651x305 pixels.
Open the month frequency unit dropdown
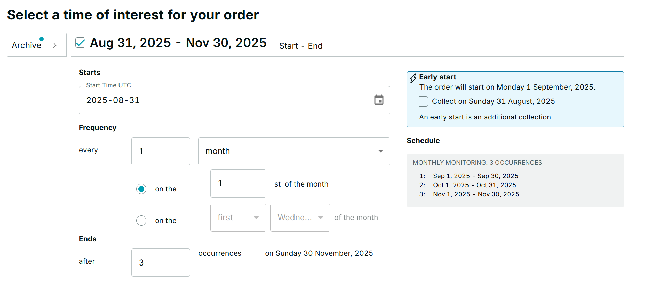point(294,151)
